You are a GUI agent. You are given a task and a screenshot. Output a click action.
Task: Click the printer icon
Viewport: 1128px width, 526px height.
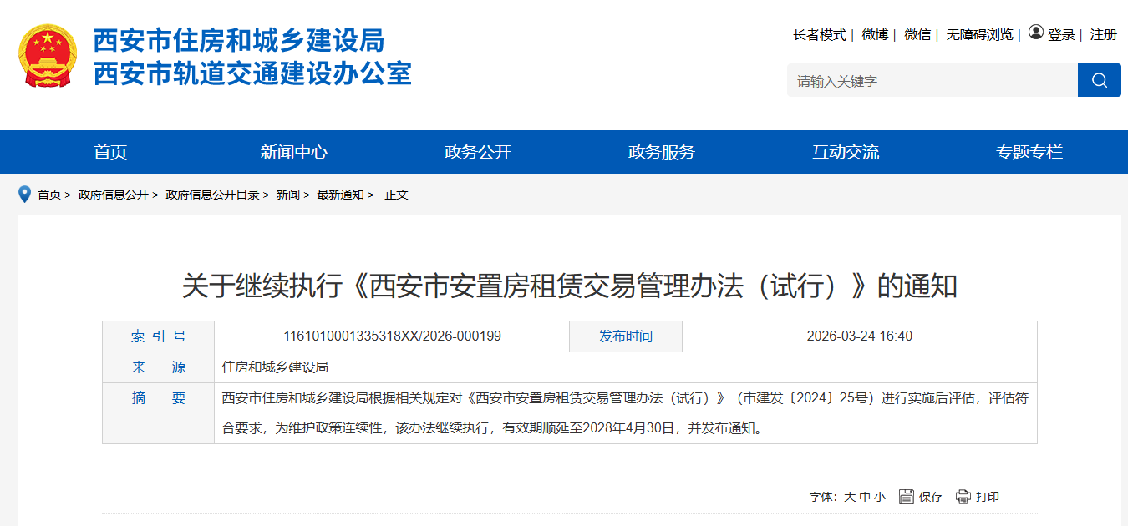click(963, 497)
